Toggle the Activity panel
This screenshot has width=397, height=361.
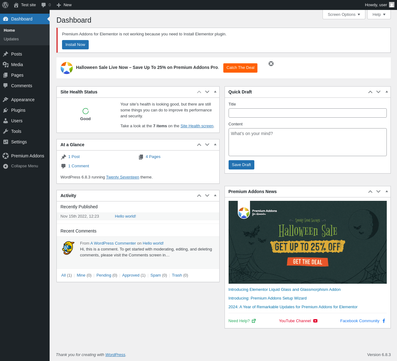215,196
